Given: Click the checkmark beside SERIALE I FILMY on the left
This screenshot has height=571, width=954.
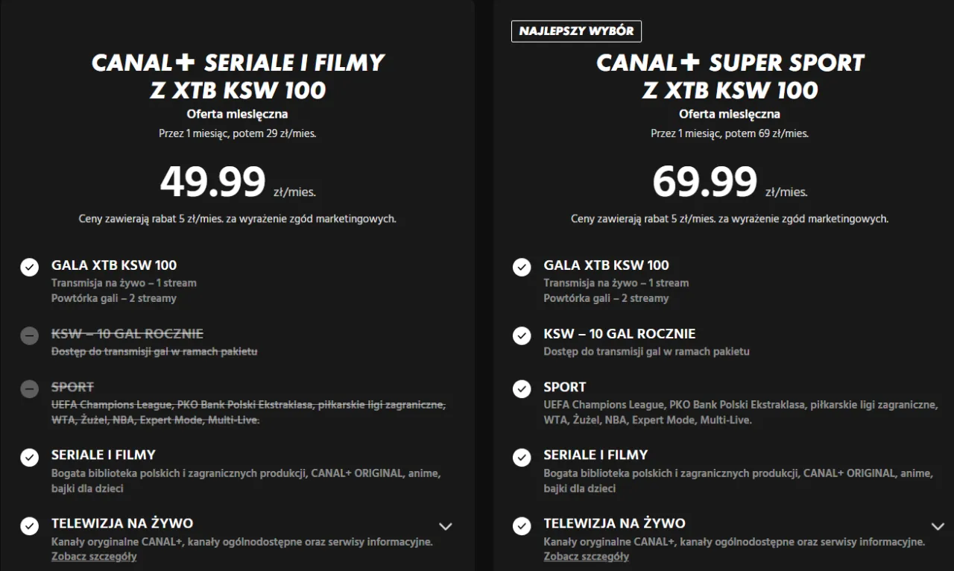Looking at the screenshot, I should [29, 458].
